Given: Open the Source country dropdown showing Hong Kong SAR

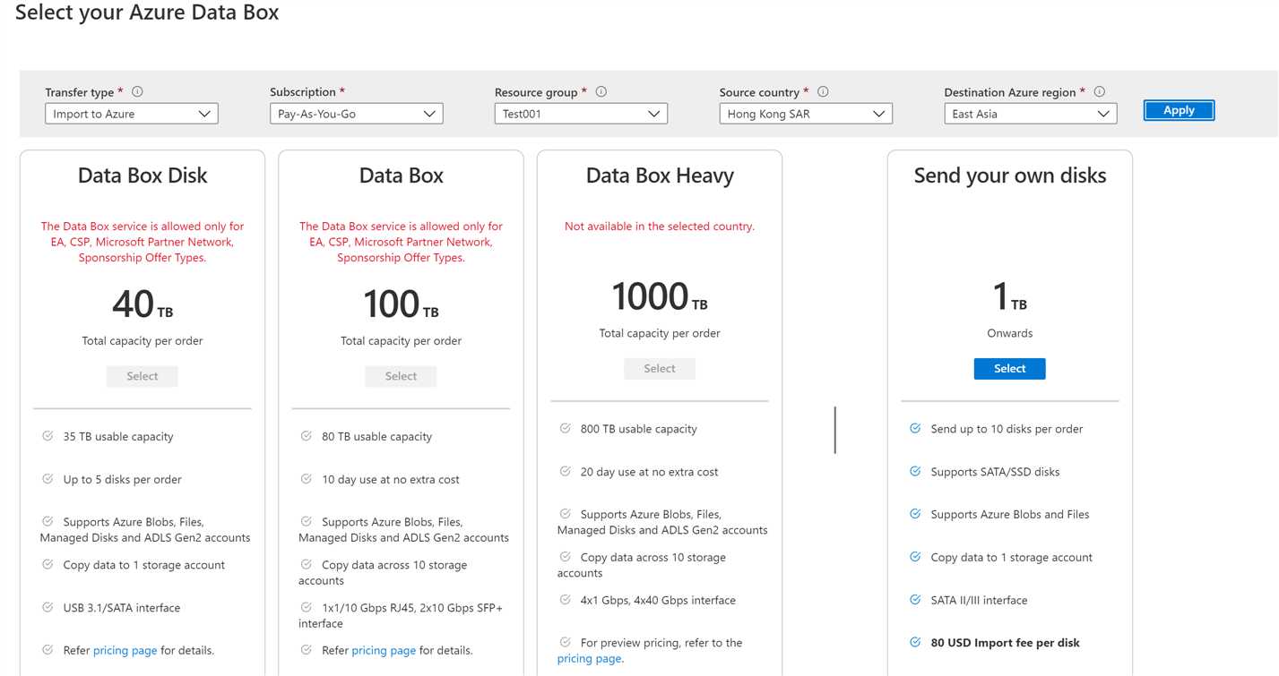Looking at the screenshot, I should click(x=806, y=114).
